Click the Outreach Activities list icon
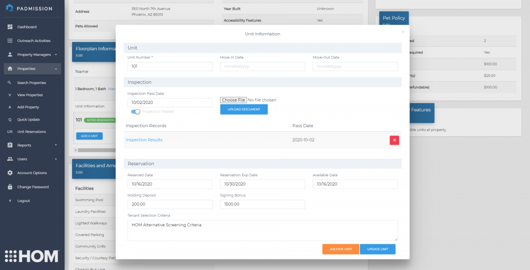 click(x=10, y=41)
